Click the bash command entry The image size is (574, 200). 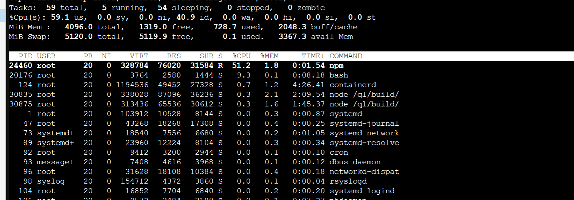(338, 75)
